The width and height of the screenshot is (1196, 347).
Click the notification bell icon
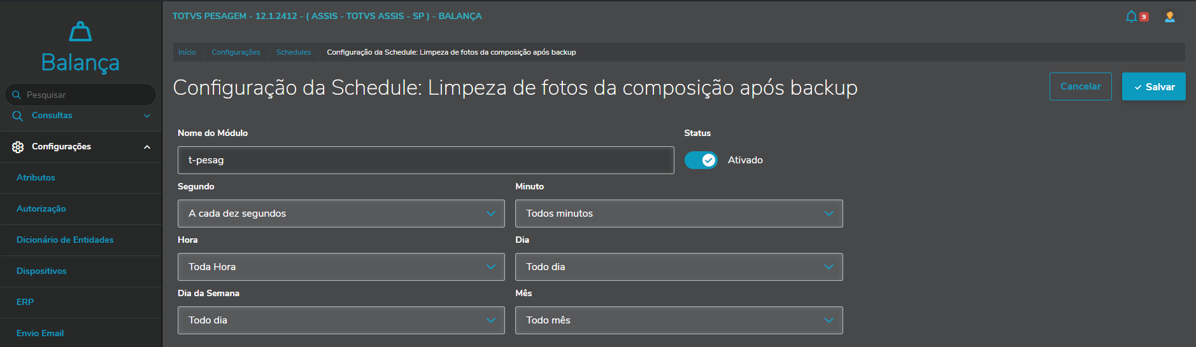1132,17
